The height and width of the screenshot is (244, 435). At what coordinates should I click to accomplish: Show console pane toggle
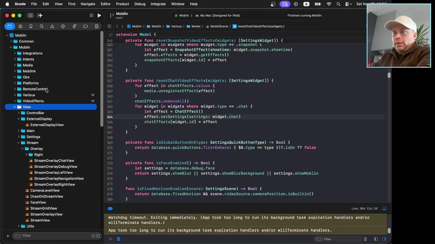coord(384,239)
